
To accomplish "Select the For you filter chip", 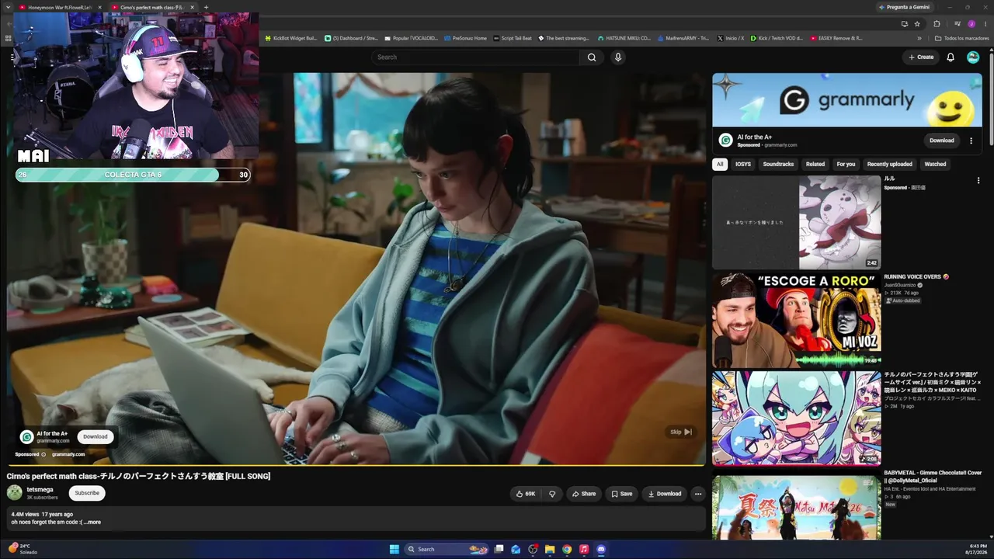I will [x=846, y=164].
